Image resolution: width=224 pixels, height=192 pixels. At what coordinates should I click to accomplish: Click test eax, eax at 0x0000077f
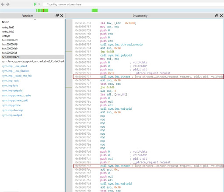(x=110, y=84)
